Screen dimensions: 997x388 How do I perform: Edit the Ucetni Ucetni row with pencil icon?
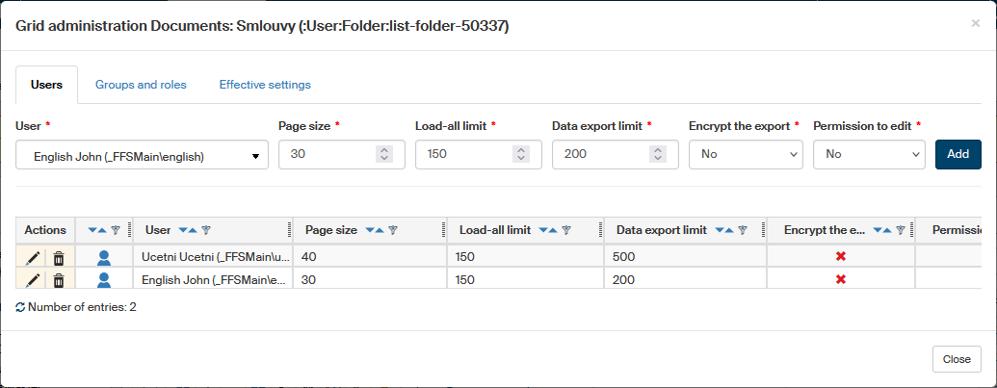pos(33,257)
